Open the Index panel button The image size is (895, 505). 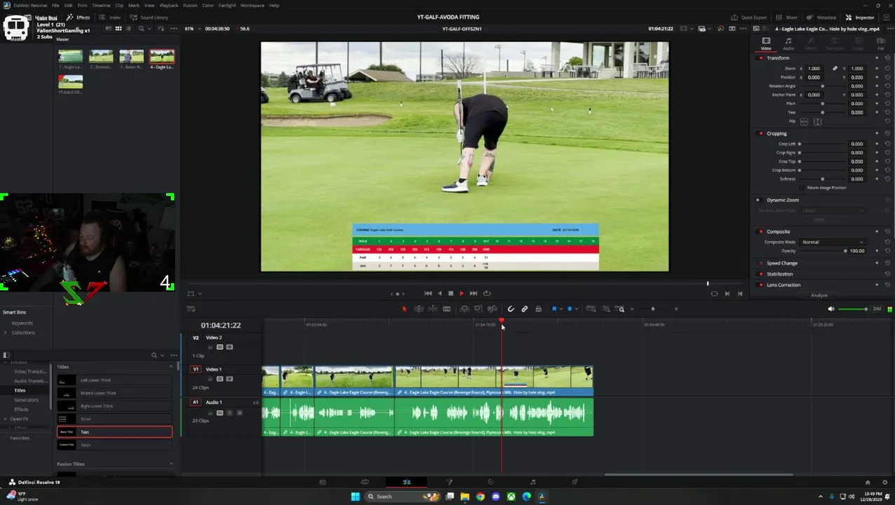[x=110, y=18]
